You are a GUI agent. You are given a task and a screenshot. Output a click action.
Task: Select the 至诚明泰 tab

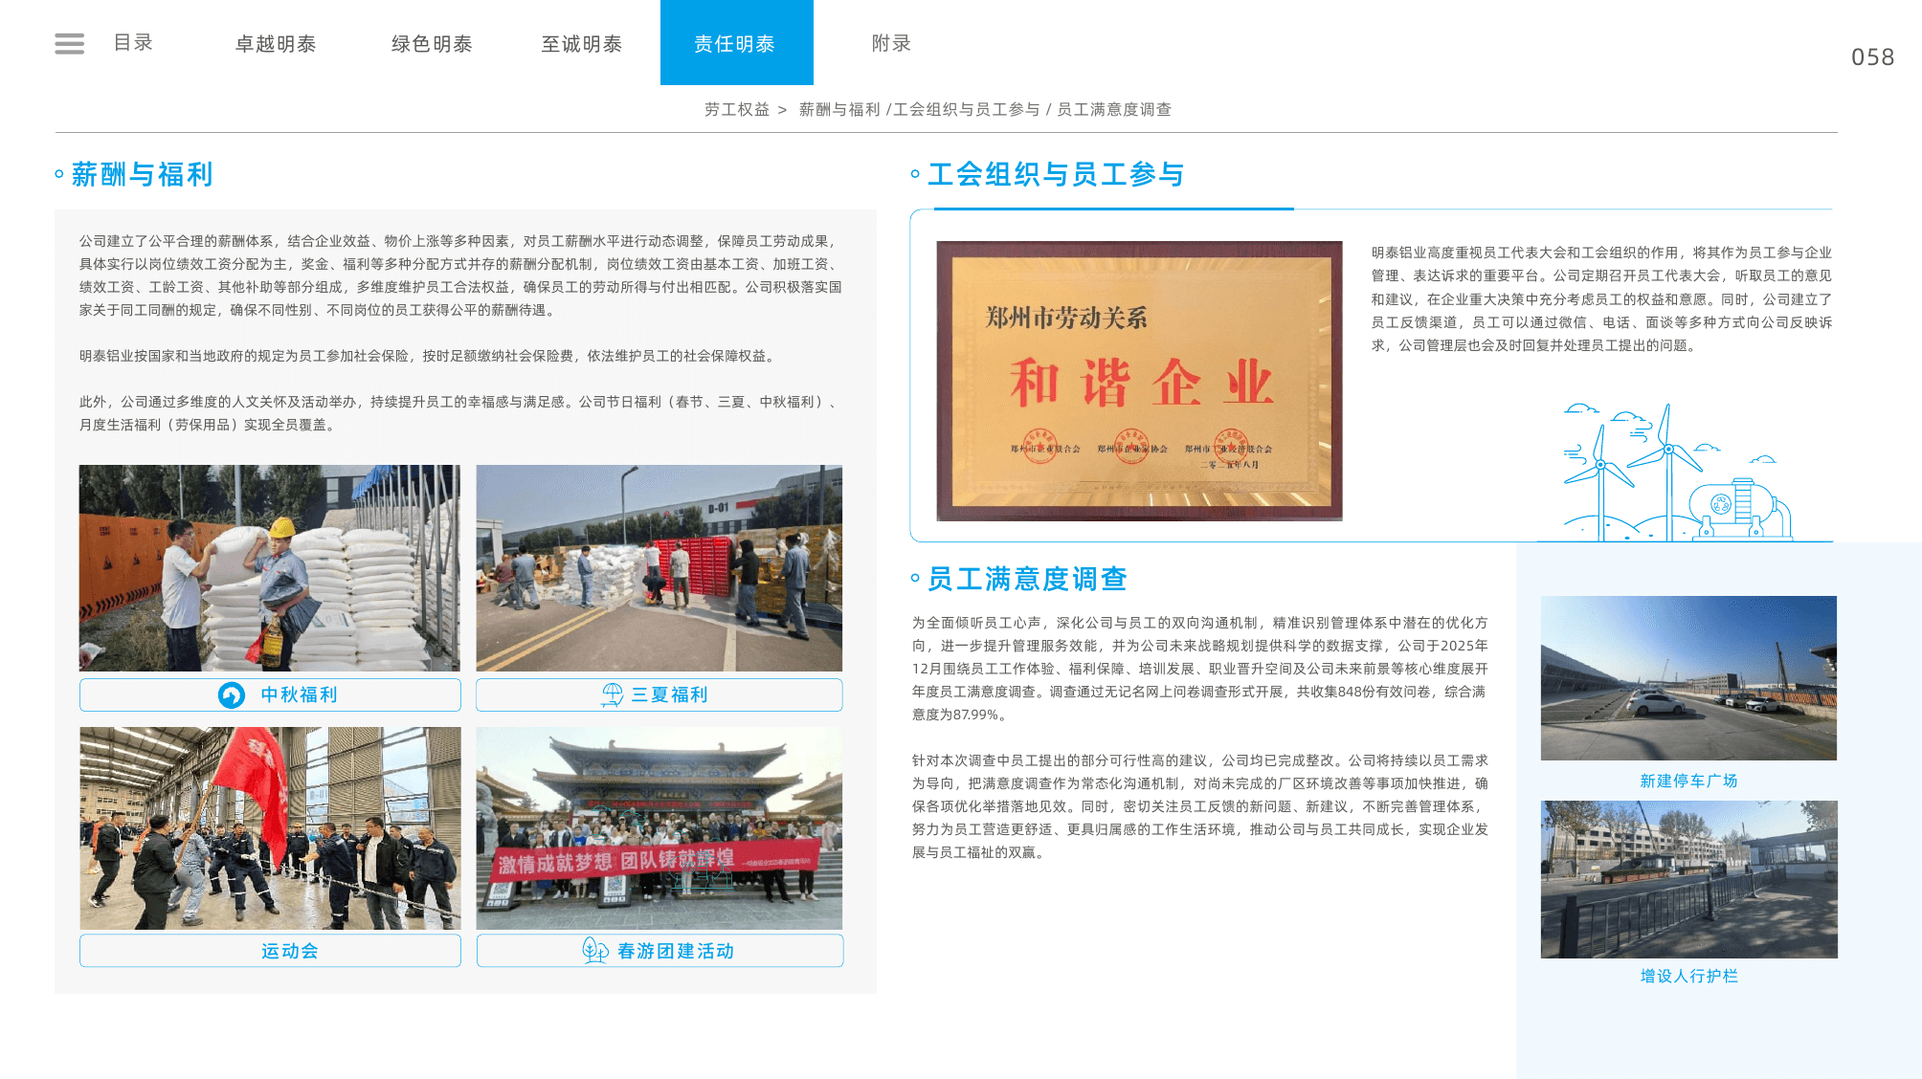[582, 44]
